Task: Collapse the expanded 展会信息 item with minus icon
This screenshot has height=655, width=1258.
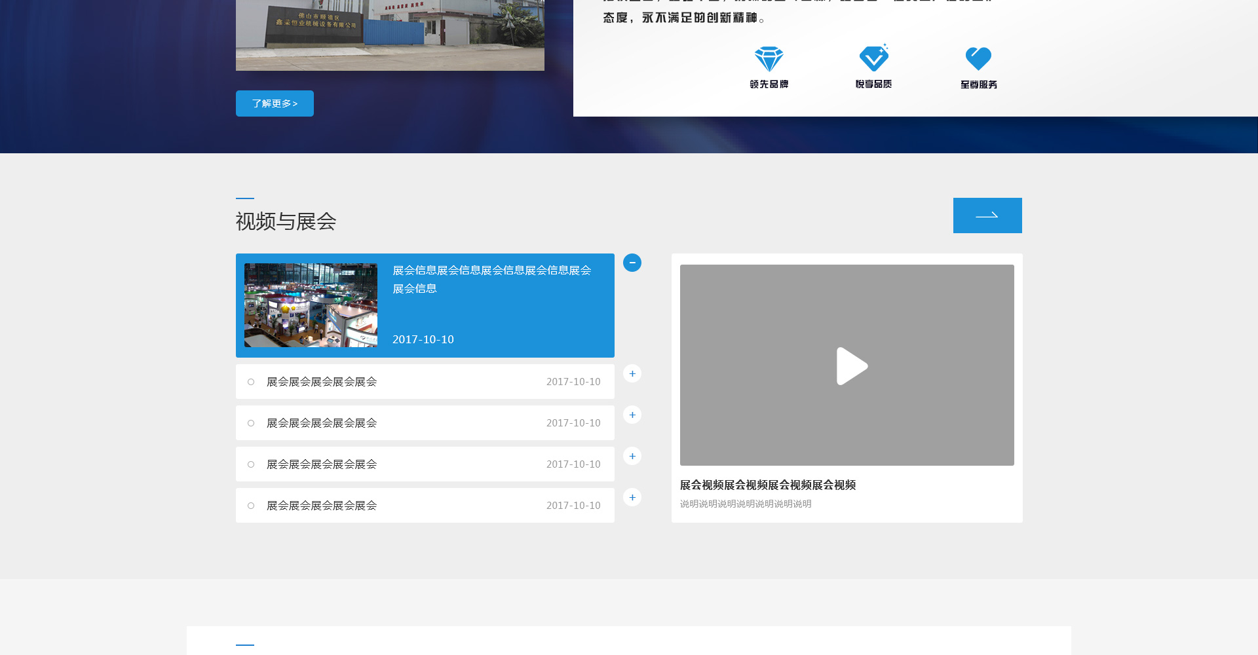Action: pyautogui.click(x=632, y=263)
